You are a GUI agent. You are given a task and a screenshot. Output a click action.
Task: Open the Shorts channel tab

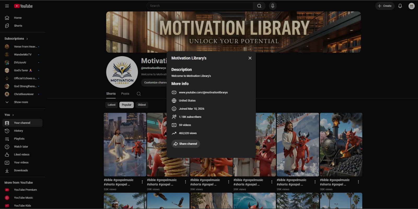111,94
